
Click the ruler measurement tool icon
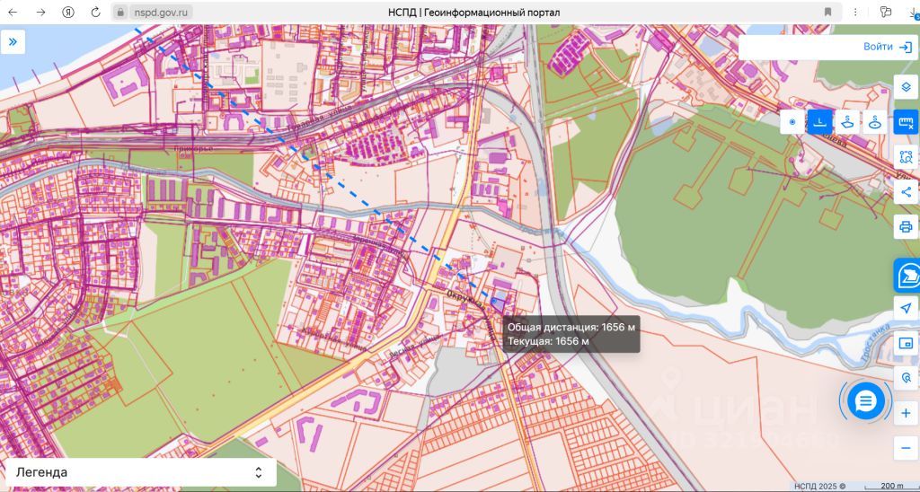point(906,123)
